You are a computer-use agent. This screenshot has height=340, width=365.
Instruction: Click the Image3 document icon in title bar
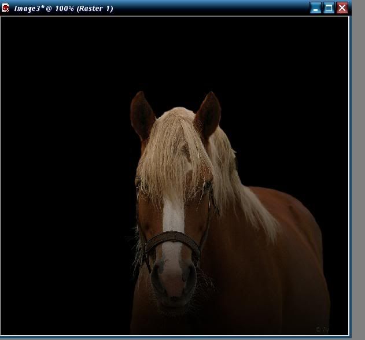5,8
